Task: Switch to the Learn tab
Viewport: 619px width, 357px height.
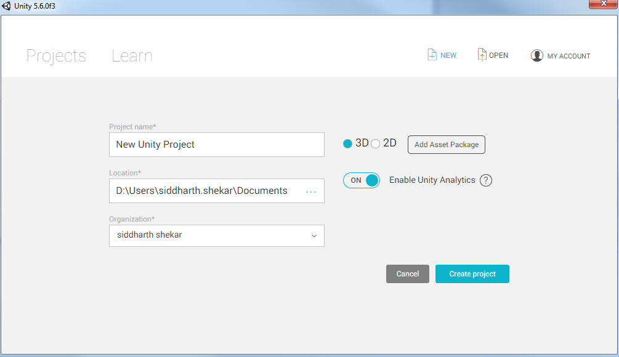Action: tap(132, 55)
